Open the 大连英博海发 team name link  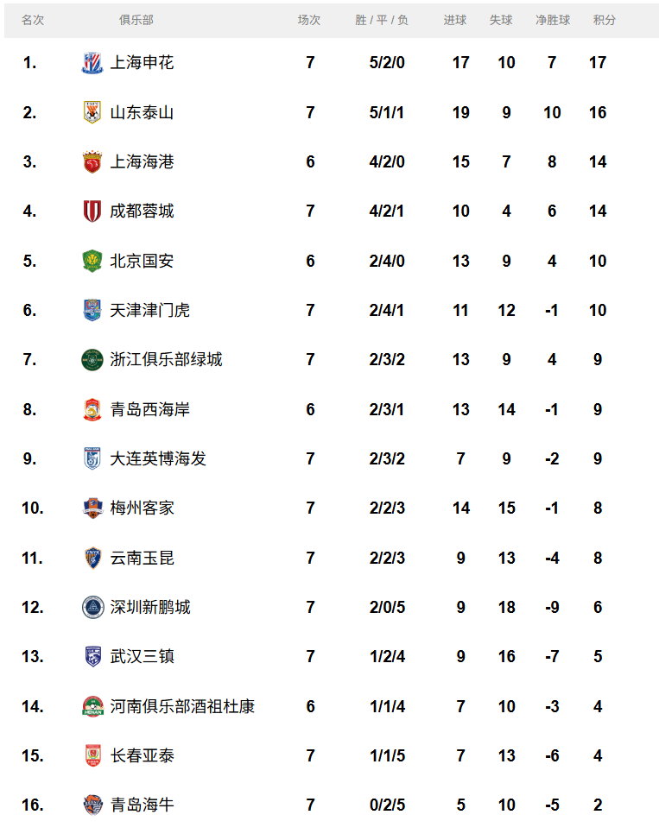[158, 459]
